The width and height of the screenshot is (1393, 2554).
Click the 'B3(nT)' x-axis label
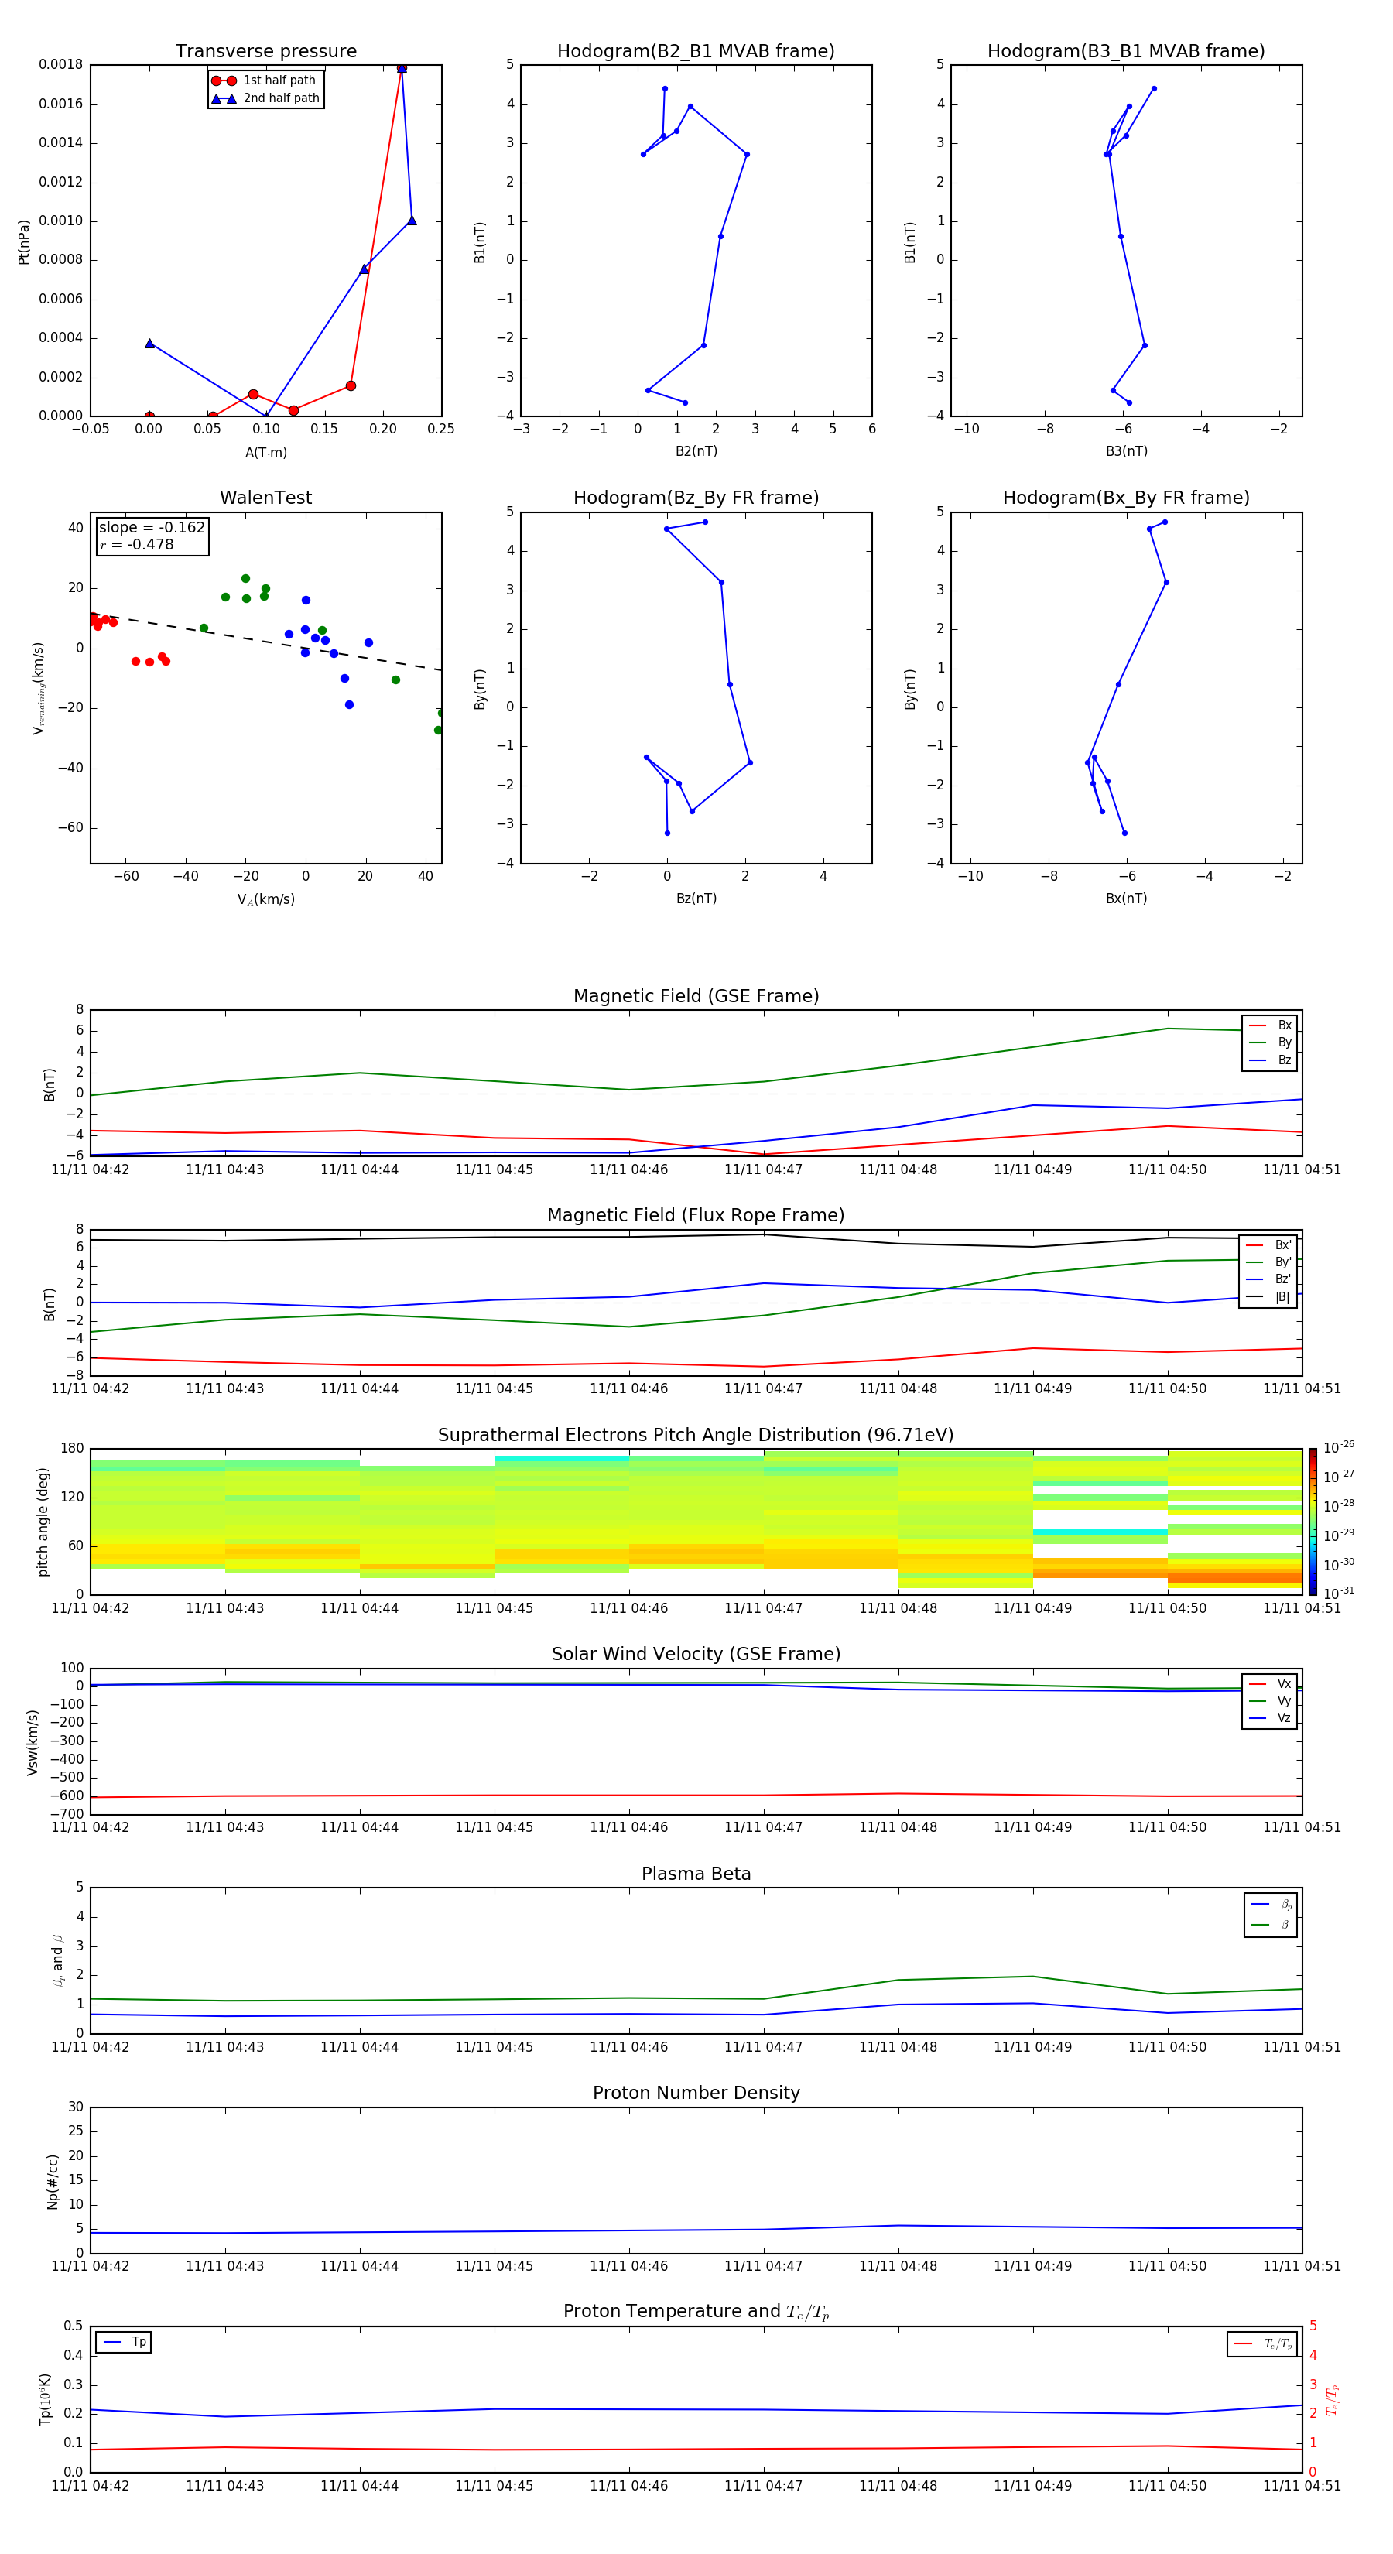point(1126,451)
